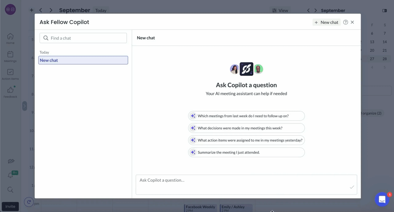Click the Fellow workspace logo at top left
The width and height of the screenshot is (394, 212).
coord(10,10)
